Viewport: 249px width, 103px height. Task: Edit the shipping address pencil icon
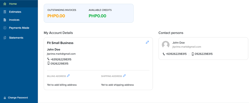coord(124,76)
